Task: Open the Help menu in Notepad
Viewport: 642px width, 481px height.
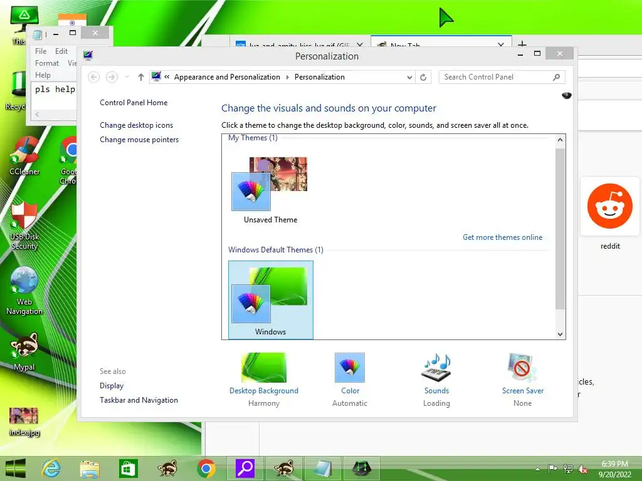Action: coord(43,75)
